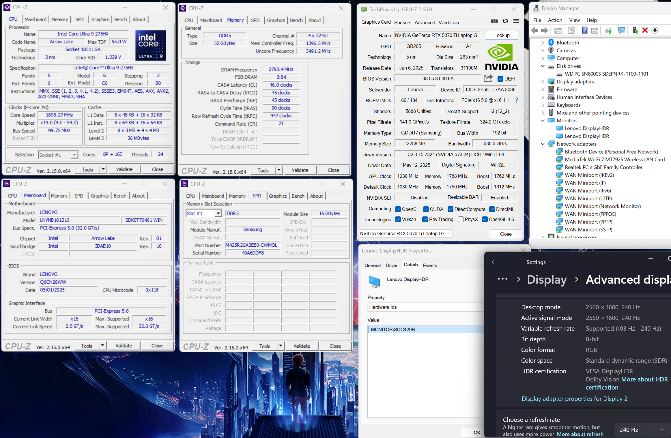Viewport: 671px width, 438px height.
Task: Click the Lenovo DisplayHDR monitor icon in Properties
Action: 374,281
